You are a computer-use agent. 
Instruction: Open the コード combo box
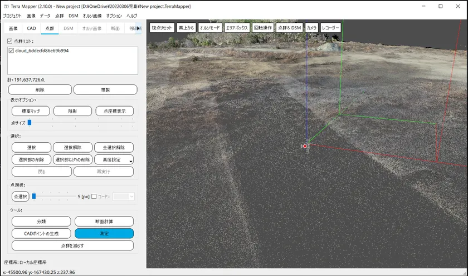tap(124, 196)
